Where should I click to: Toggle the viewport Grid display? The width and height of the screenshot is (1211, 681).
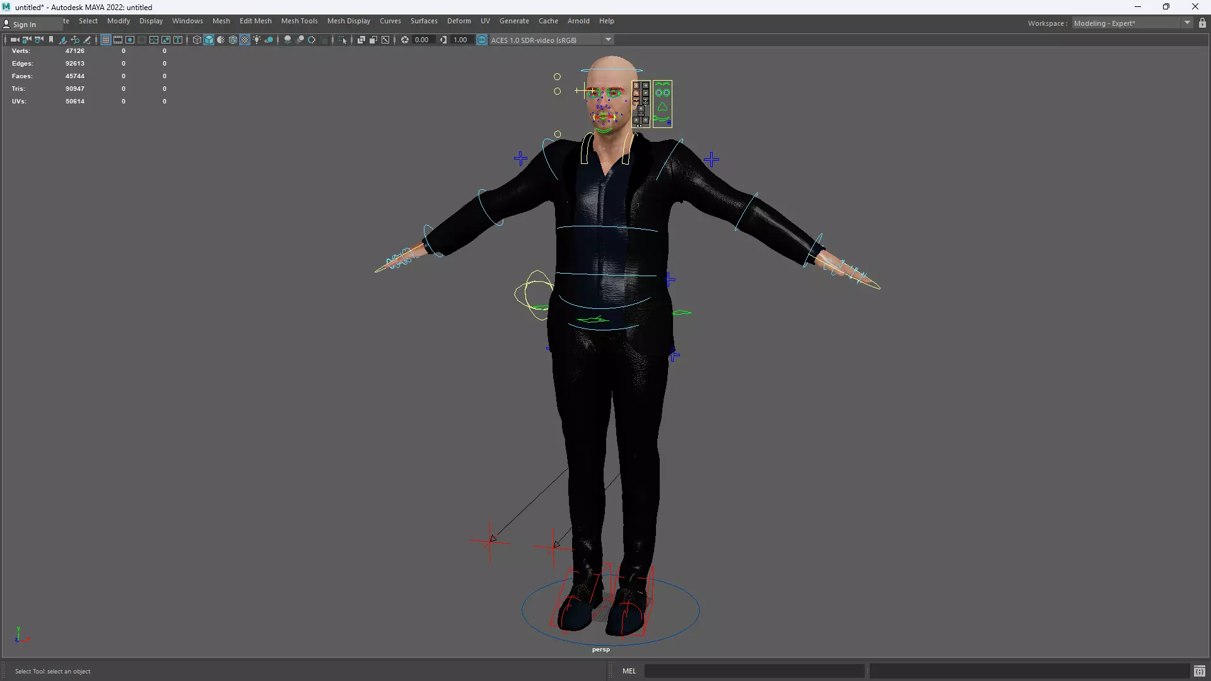(x=106, y=40)
